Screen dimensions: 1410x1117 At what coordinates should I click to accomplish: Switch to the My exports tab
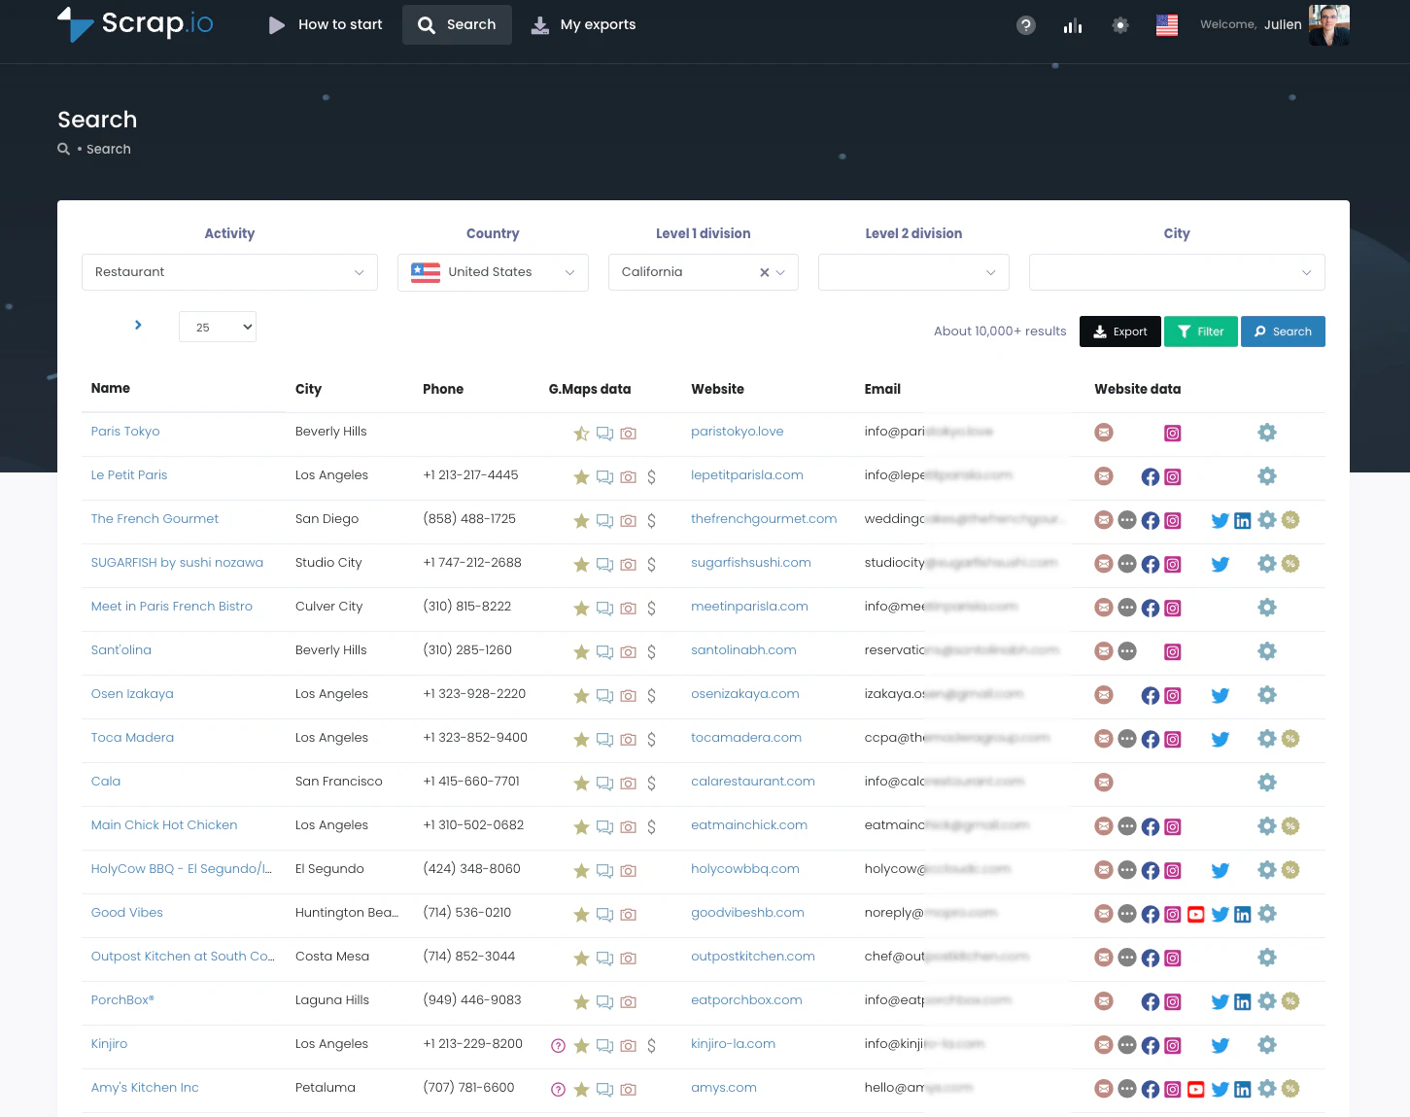coord(583,24)
